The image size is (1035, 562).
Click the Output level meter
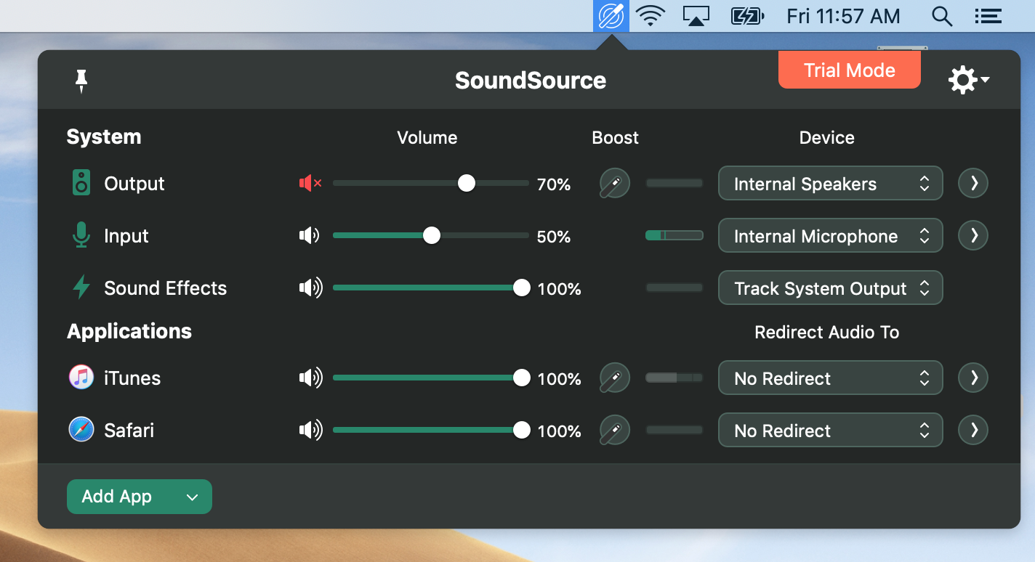click(x=674, y=183)
